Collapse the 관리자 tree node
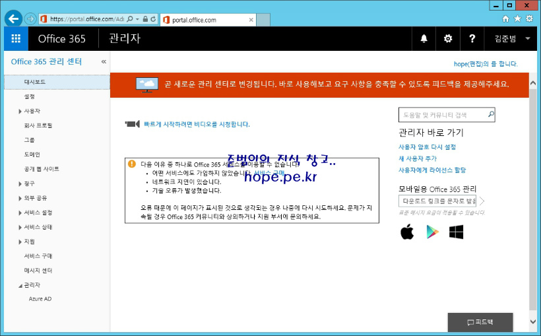 [x=20, y=286]
